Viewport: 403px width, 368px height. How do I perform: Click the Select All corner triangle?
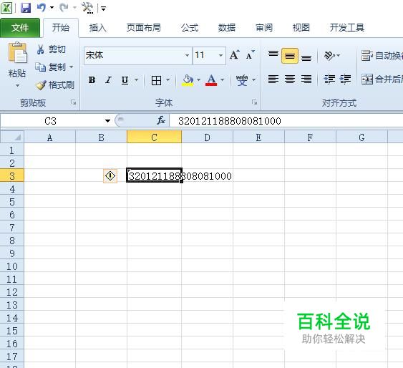pyautogui.click(x=17, y=137)
